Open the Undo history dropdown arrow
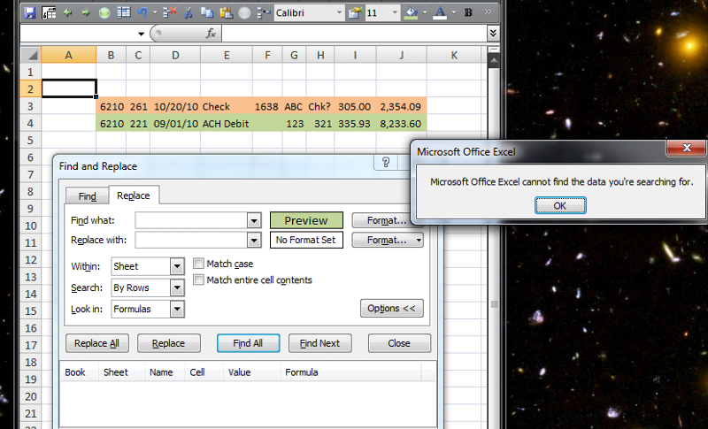 point(155,12)
